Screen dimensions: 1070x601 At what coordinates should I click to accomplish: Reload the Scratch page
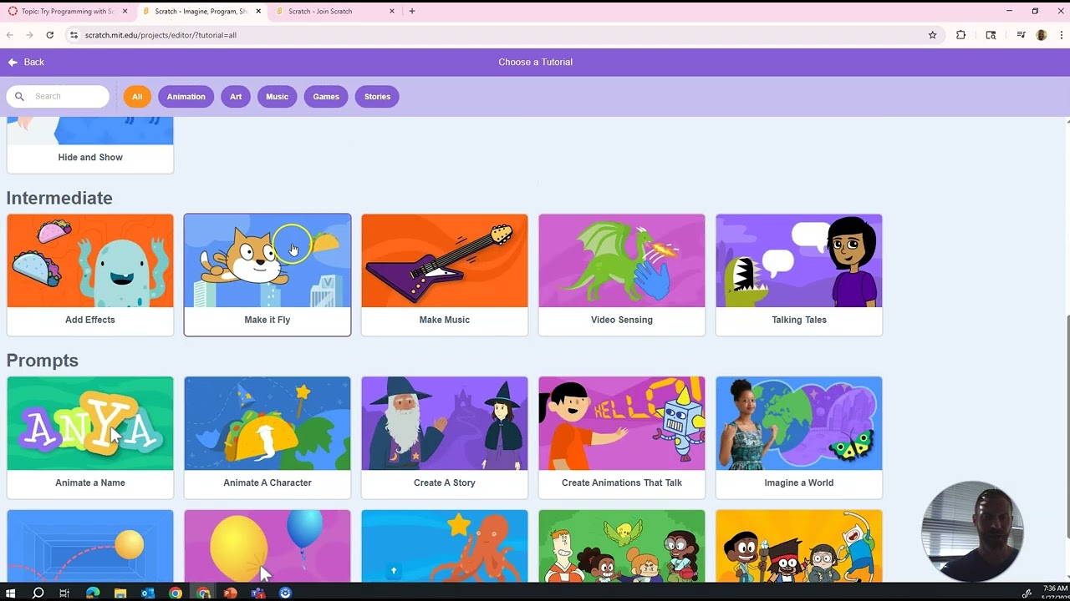coord(50,35)
